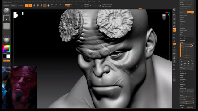Click Freeze SubDivision Levels button
The width and height of the screenshot is (198, 111).
187,6
